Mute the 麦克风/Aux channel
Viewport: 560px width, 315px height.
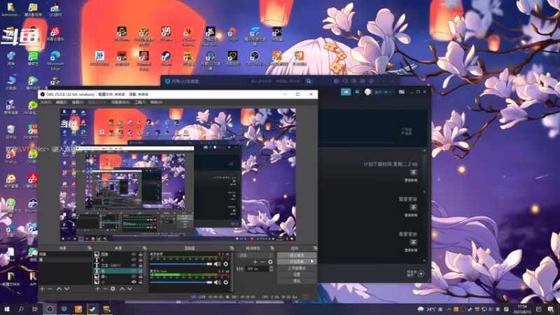pos(217,282)
